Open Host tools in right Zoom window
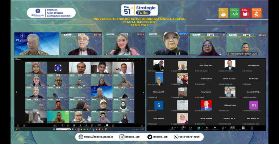This screenshot has width=279, height=144. click(207, 129)
